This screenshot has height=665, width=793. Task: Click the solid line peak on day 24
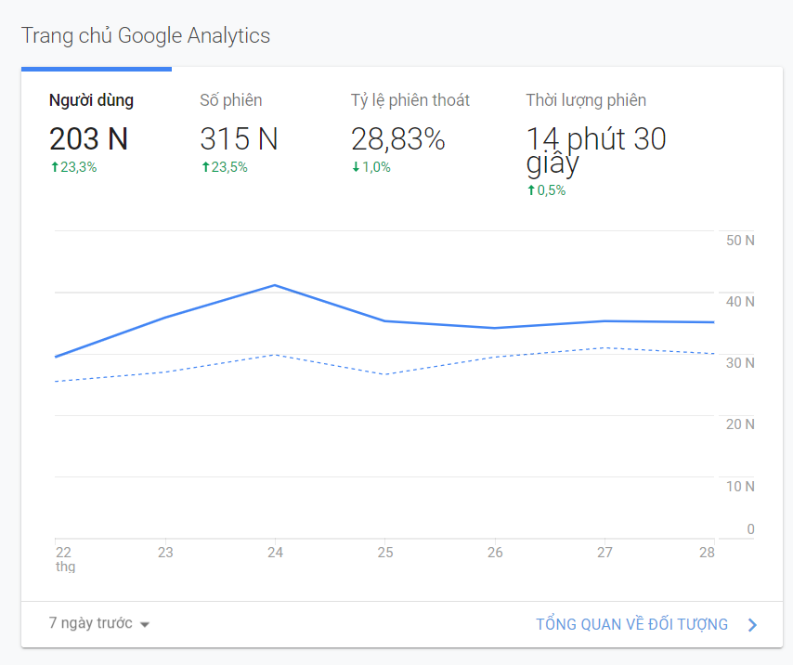pyautogui.click(x=275, y=285)
